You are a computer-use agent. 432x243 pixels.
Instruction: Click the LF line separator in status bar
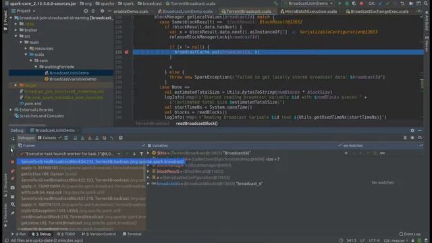point(362,240)
